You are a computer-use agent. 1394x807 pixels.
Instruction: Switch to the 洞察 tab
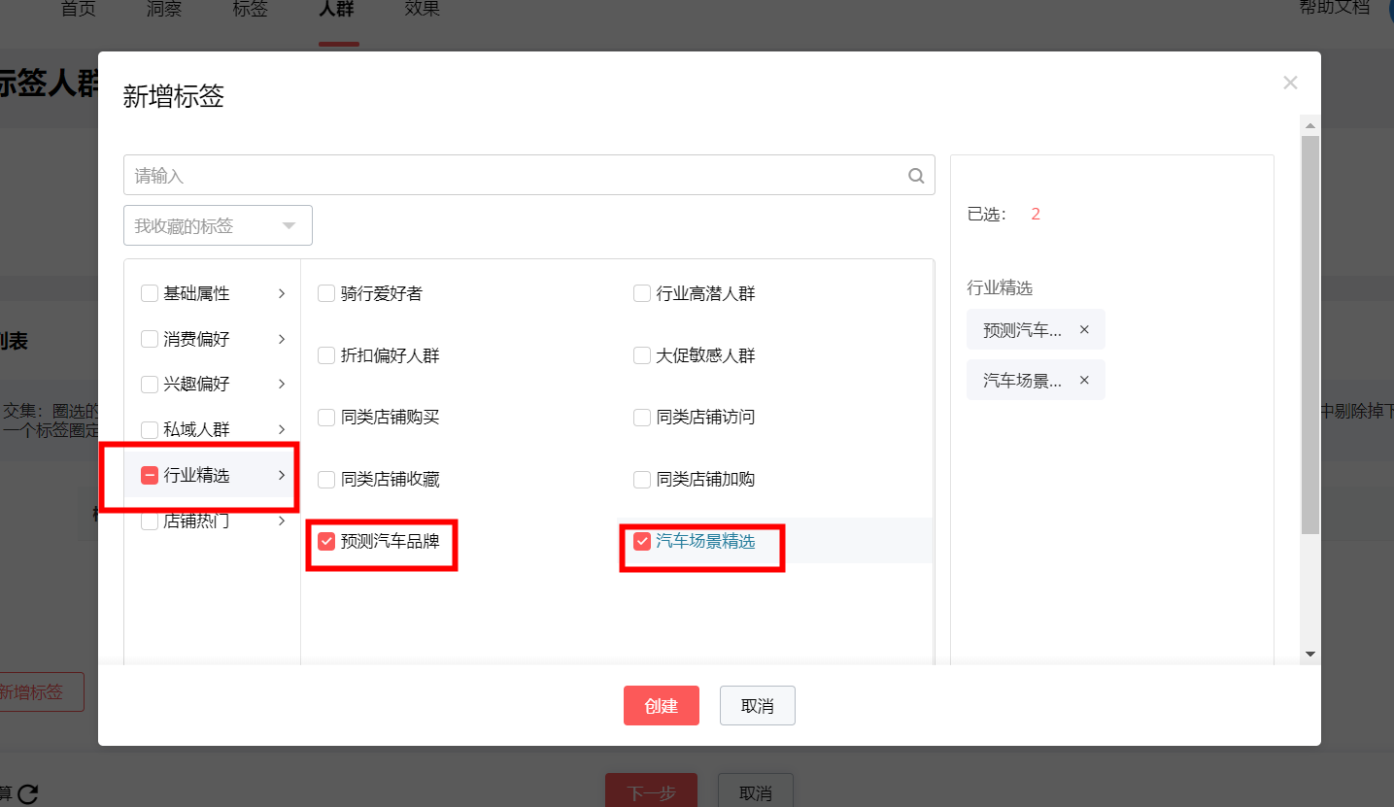click(x=163, y=9)
